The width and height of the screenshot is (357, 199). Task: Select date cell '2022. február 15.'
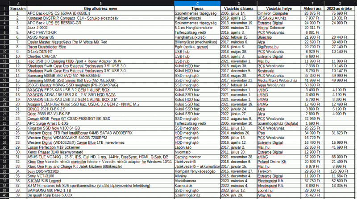click(239, 37)
